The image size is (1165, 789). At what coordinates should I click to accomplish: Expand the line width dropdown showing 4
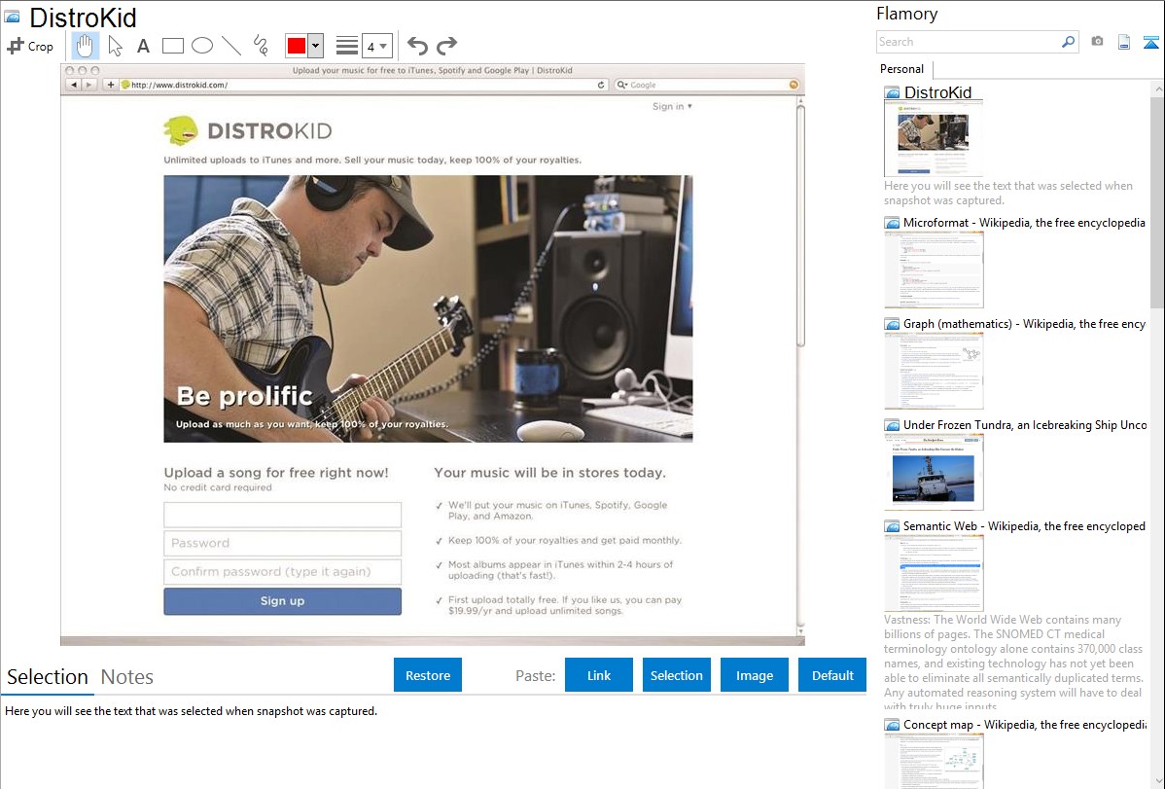(x=376, y=46)
